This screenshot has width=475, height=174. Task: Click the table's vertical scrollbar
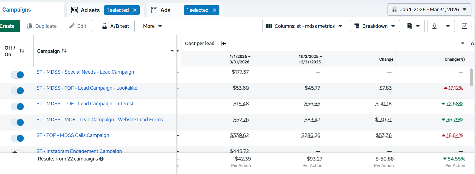(x=472, y=77)
